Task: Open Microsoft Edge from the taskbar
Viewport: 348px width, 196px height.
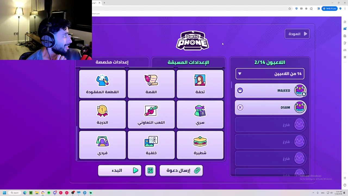Action: pos(25,193)
